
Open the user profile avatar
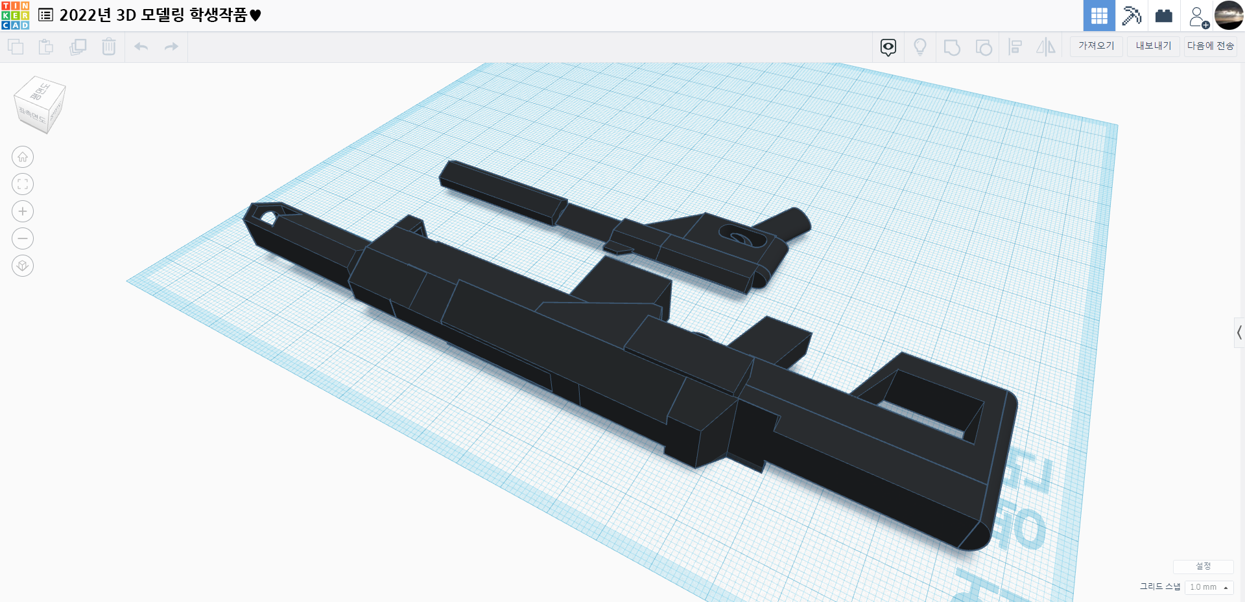click(x=1229, y=16)
